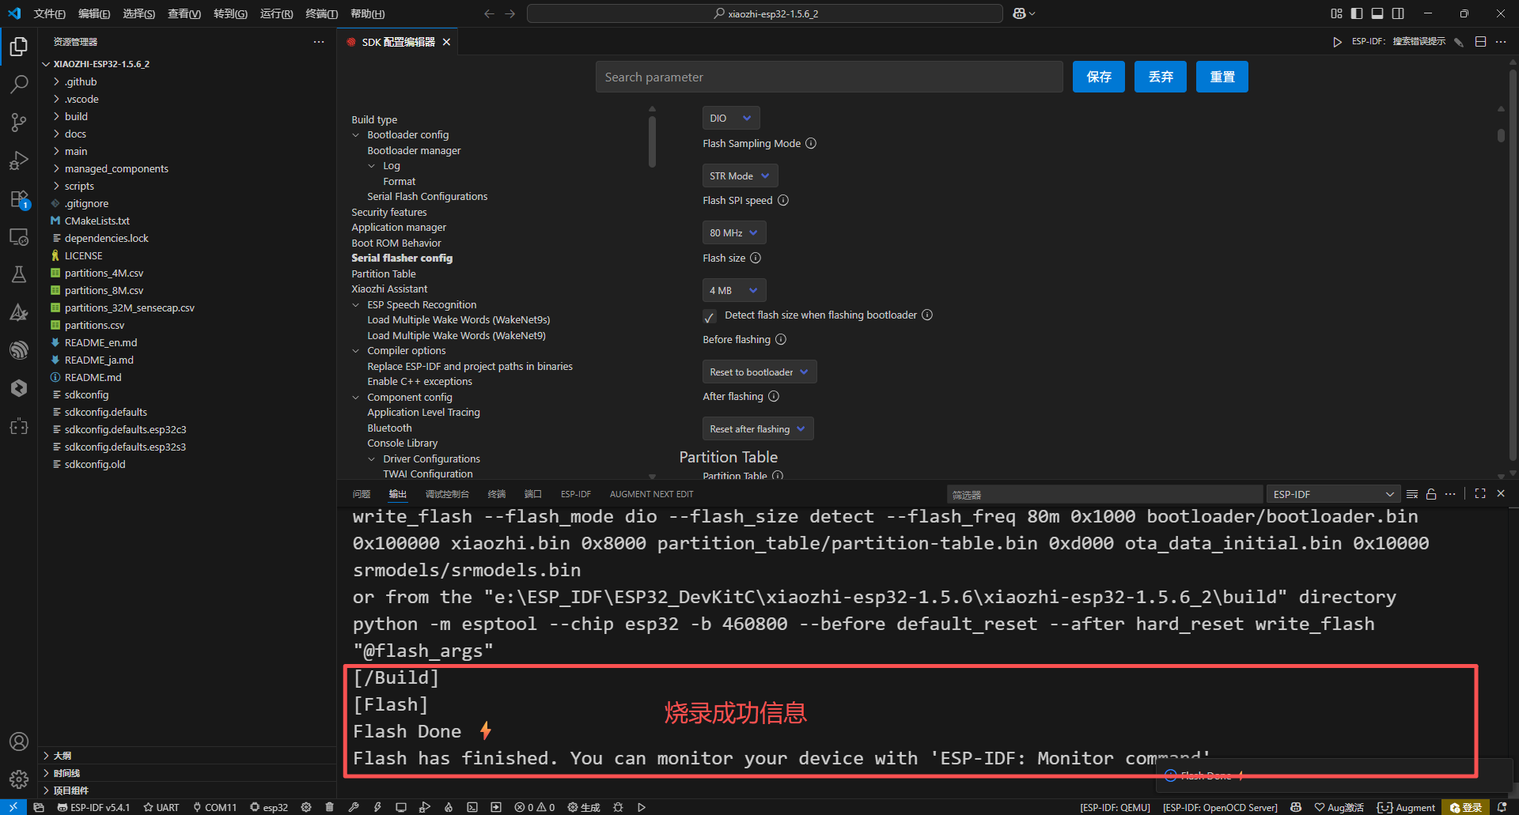Maximize the panel size icon
1519x815 pixels.
click(1480, 493)
